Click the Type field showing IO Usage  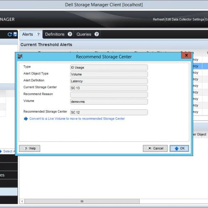pos(109,68)
